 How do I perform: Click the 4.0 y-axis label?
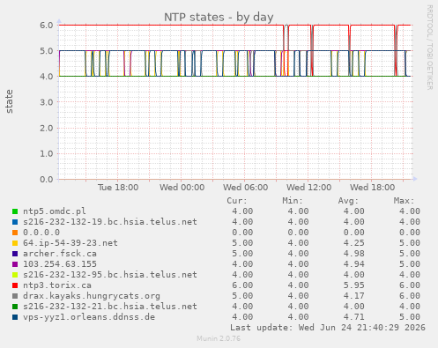tap(47, 77)
